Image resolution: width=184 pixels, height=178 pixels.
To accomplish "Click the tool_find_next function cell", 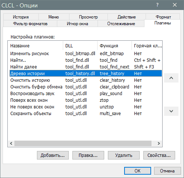I will tap(115, 67).
